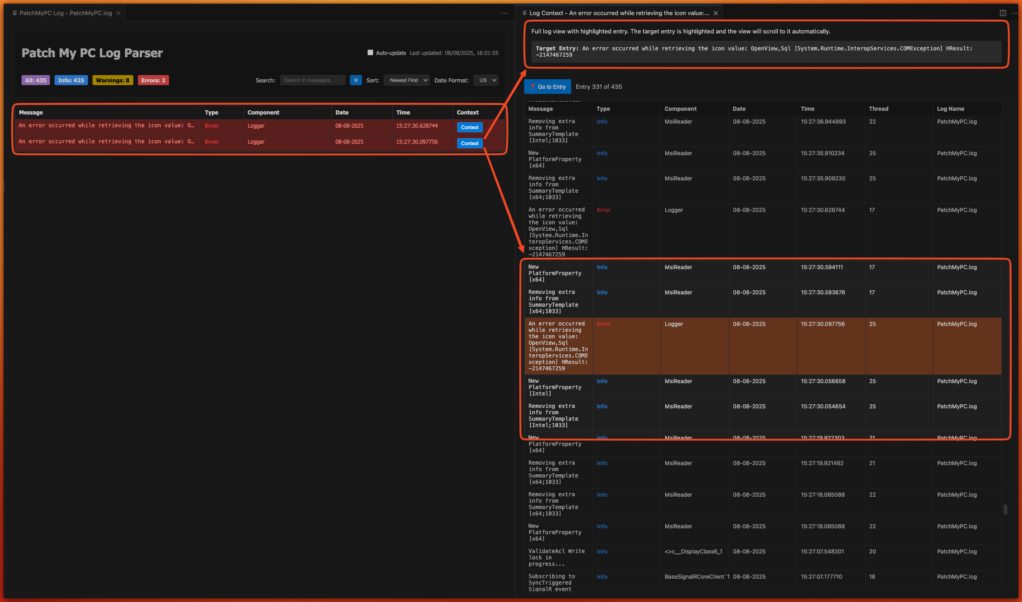1022x602 pixels.
Task: Click time 15:27:36.944893 in context table
Action: [823, 121]
